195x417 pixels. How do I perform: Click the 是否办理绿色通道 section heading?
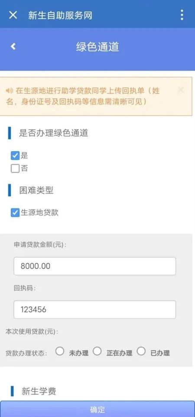(54, 133)
